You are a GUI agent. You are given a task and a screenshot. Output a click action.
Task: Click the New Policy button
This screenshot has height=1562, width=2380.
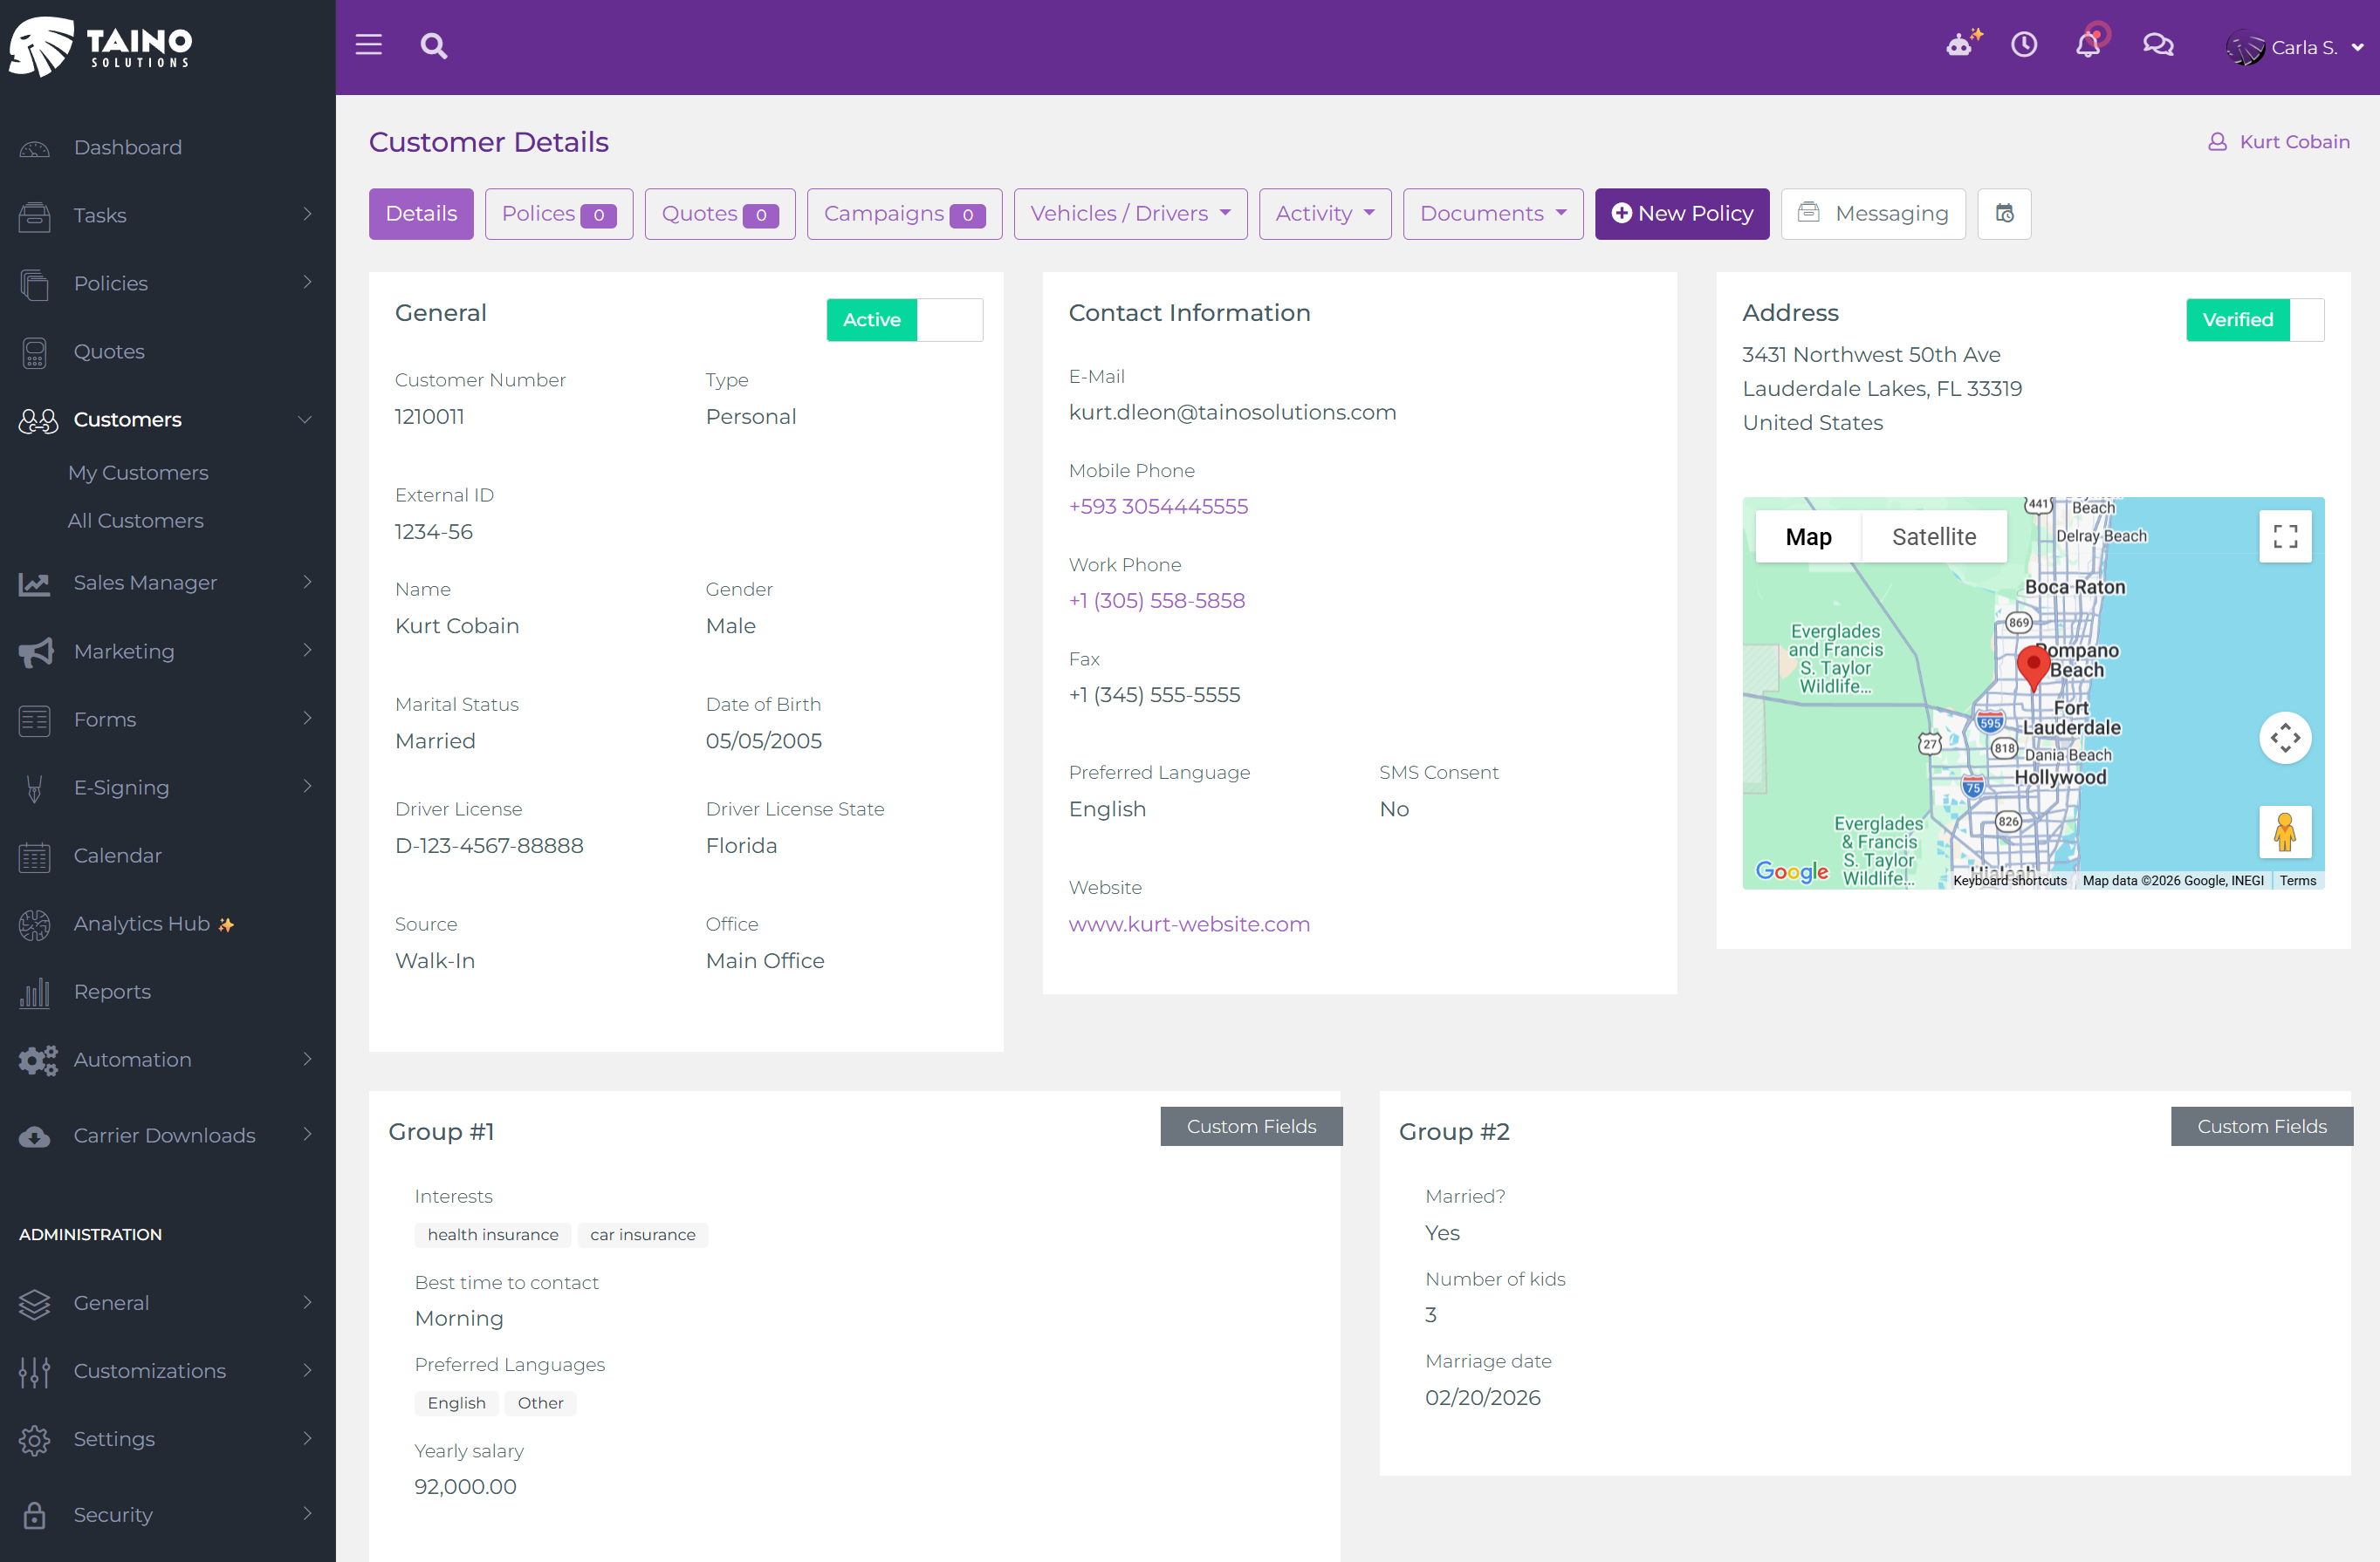click(x=1681, y=213)
